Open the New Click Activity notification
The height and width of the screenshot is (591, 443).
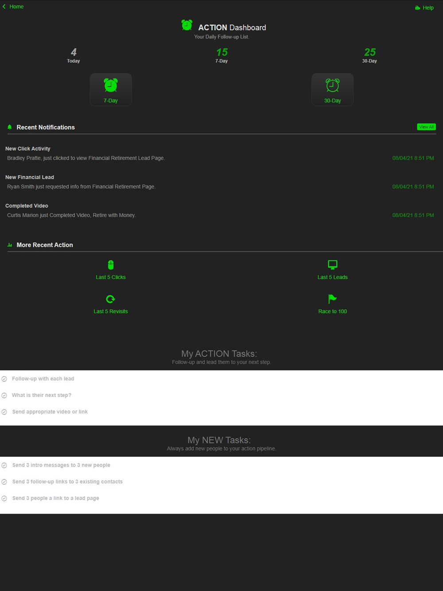pyautogui.click(x=28, y=149)
